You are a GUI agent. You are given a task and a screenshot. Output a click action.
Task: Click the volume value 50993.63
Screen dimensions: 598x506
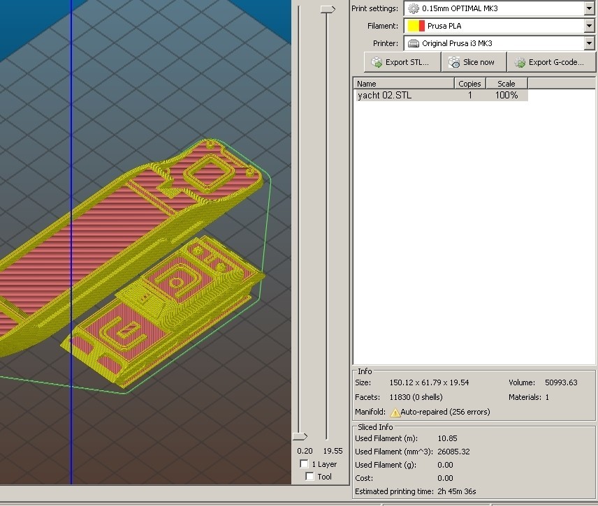(561, 382)
